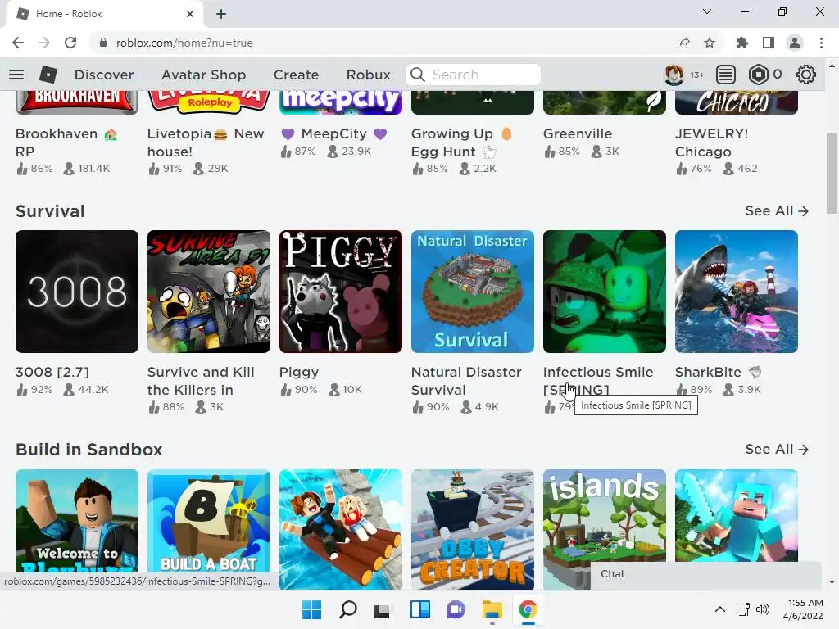The width and height of the screenshot is (839, 629).
Task: Click the Roblox logo home icon
Action: (x=48, y=75)
